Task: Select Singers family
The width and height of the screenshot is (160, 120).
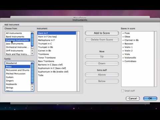Action: coord(18,81)
